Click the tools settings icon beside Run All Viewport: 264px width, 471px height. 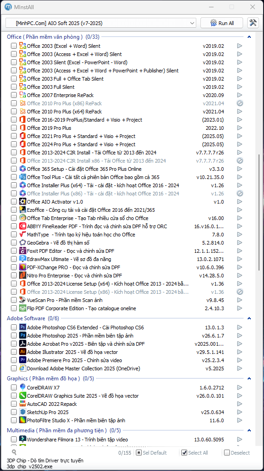click(253, 23)
